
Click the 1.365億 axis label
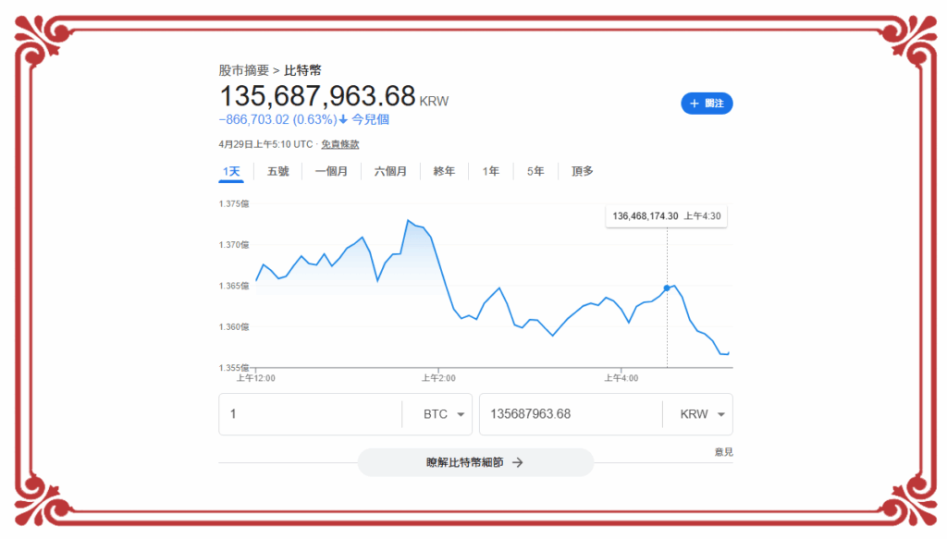coord(234,286)
